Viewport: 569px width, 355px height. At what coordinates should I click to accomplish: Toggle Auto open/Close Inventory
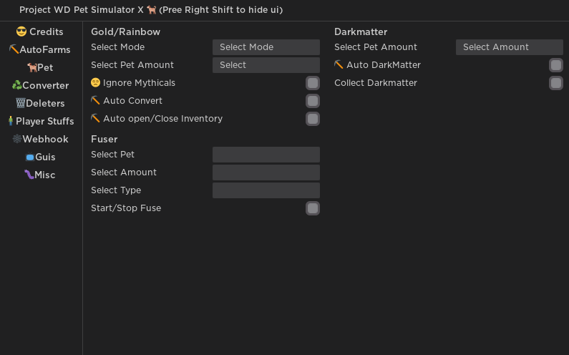pos(313,119)
